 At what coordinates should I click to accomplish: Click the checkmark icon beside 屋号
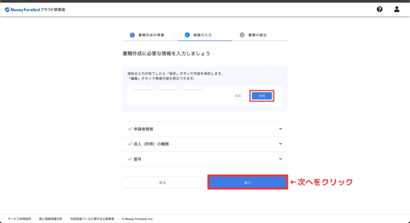click(x=130, y=159)
